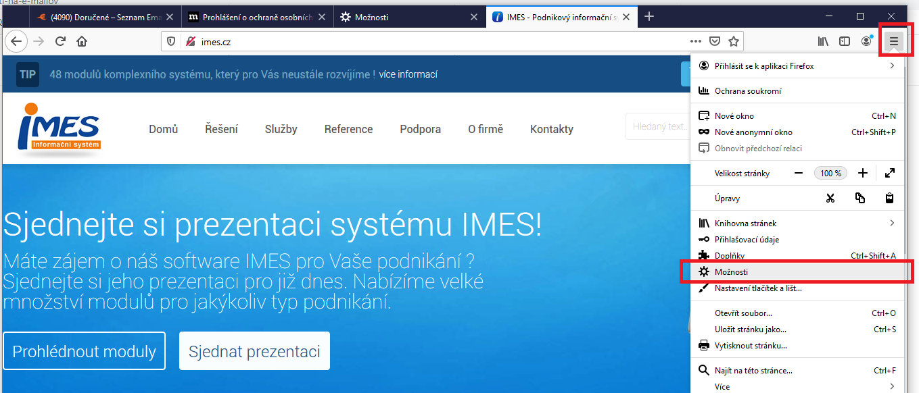919x393 pixels.
Task: Visit the Reference page
Action: click(348, 129)
